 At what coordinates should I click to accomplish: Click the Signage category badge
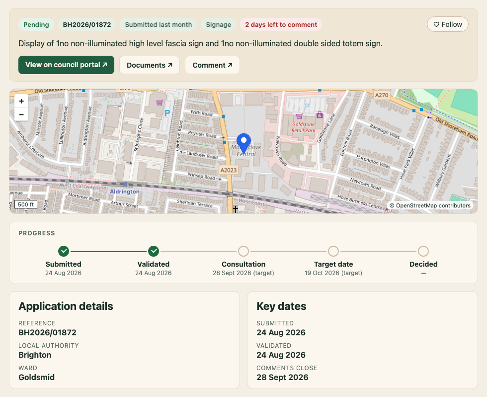click(219, 24)
